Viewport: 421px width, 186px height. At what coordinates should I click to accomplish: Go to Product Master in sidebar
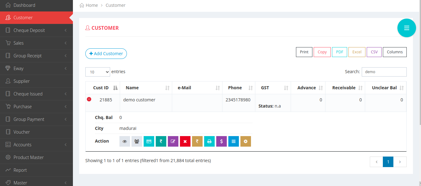(x=29, y=157)
